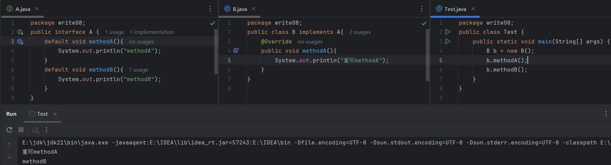Close the Test run tab
611x165 pixels.
click(55, 114)
